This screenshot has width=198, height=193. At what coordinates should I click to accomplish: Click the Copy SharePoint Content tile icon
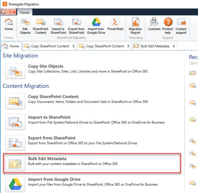tap(15, 101)
